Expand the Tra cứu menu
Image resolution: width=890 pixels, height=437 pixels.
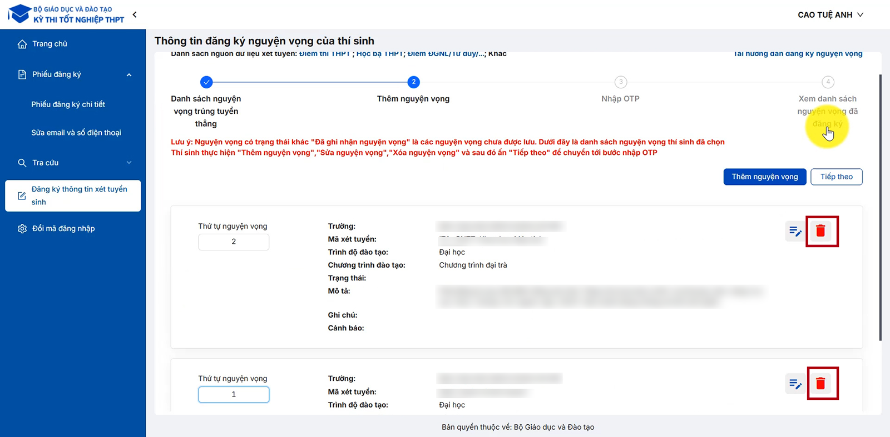[x=129, y=163]
